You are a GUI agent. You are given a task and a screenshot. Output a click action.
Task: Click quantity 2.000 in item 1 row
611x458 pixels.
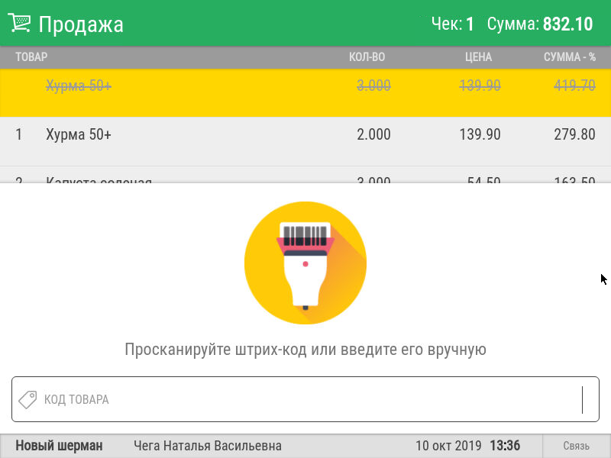click(373, 134)
